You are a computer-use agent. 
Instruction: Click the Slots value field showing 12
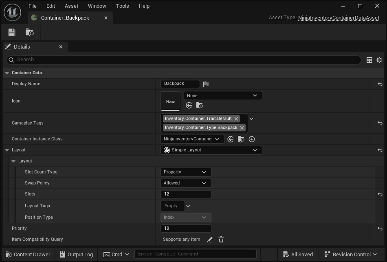[186, 194]
